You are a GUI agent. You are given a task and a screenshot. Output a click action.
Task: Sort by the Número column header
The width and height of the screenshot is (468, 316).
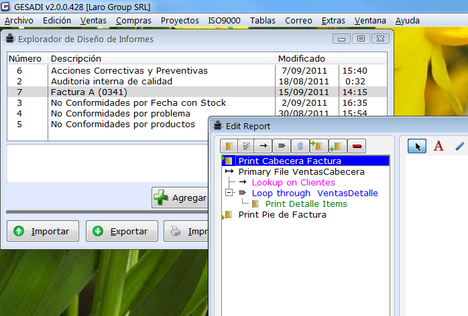pos(27,58)
